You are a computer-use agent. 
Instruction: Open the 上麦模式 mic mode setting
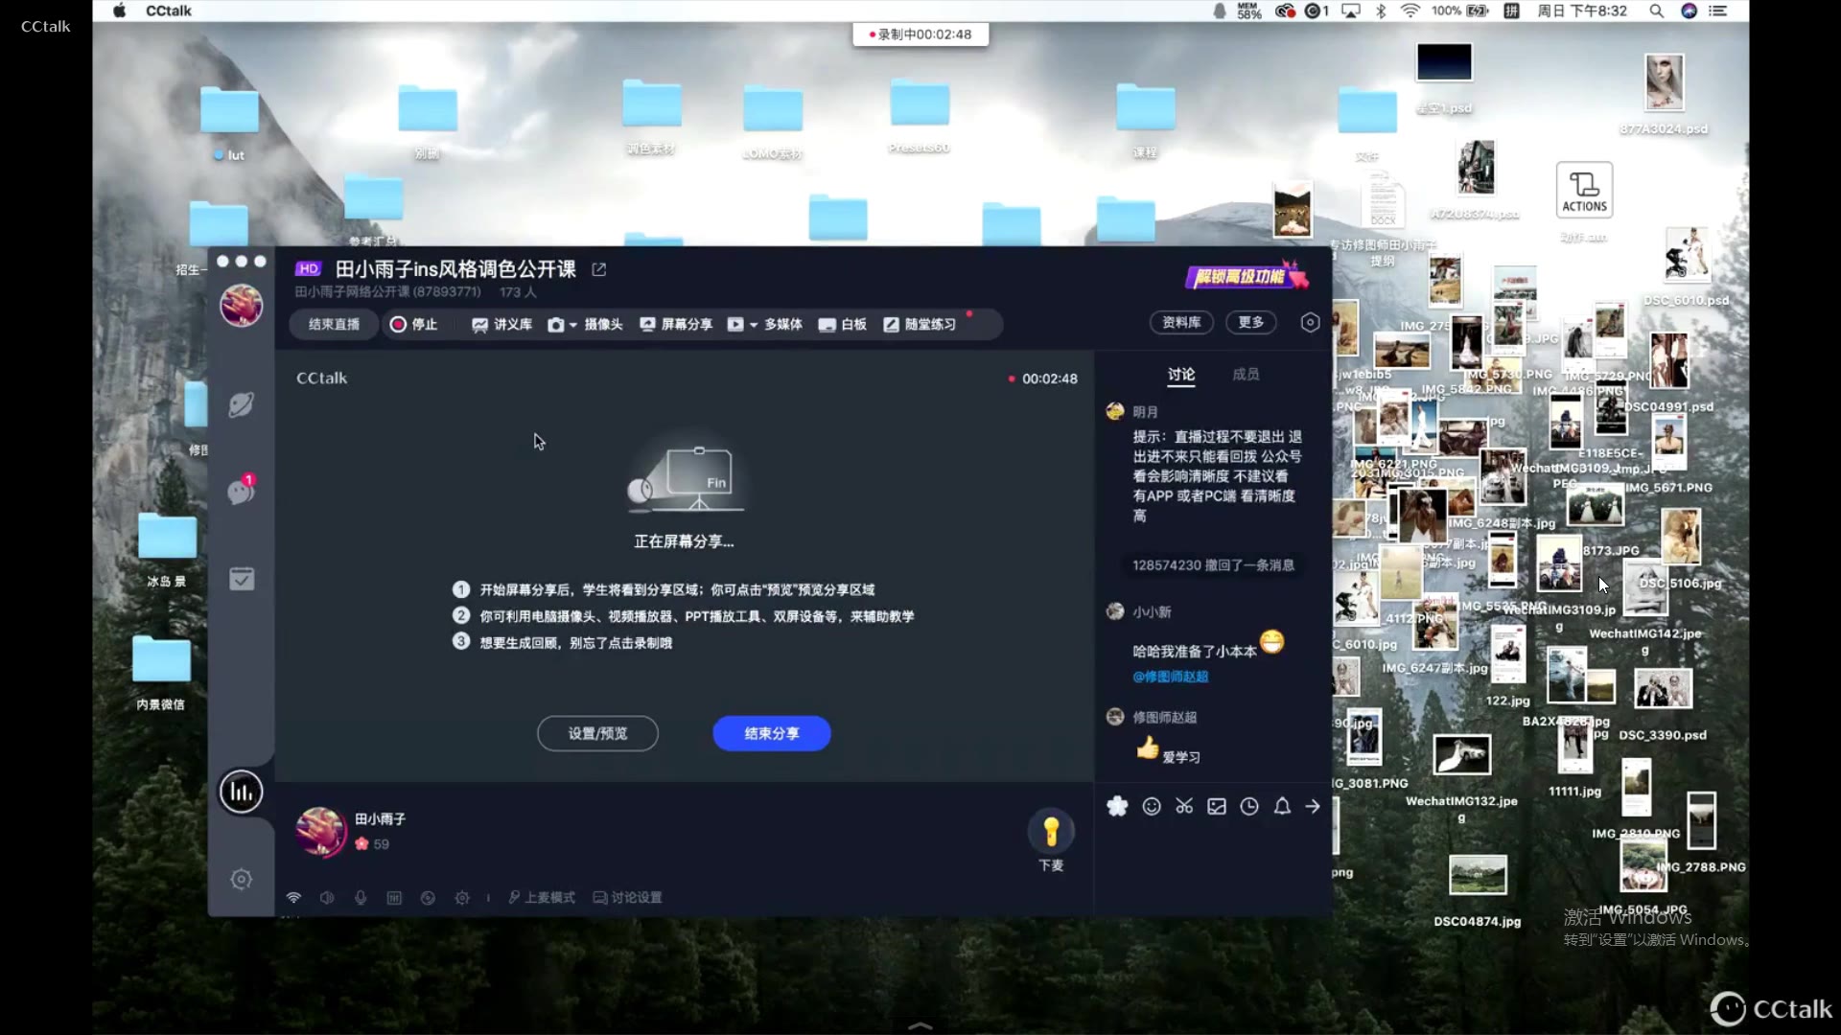pyautogui.click(x=542, y=898)
